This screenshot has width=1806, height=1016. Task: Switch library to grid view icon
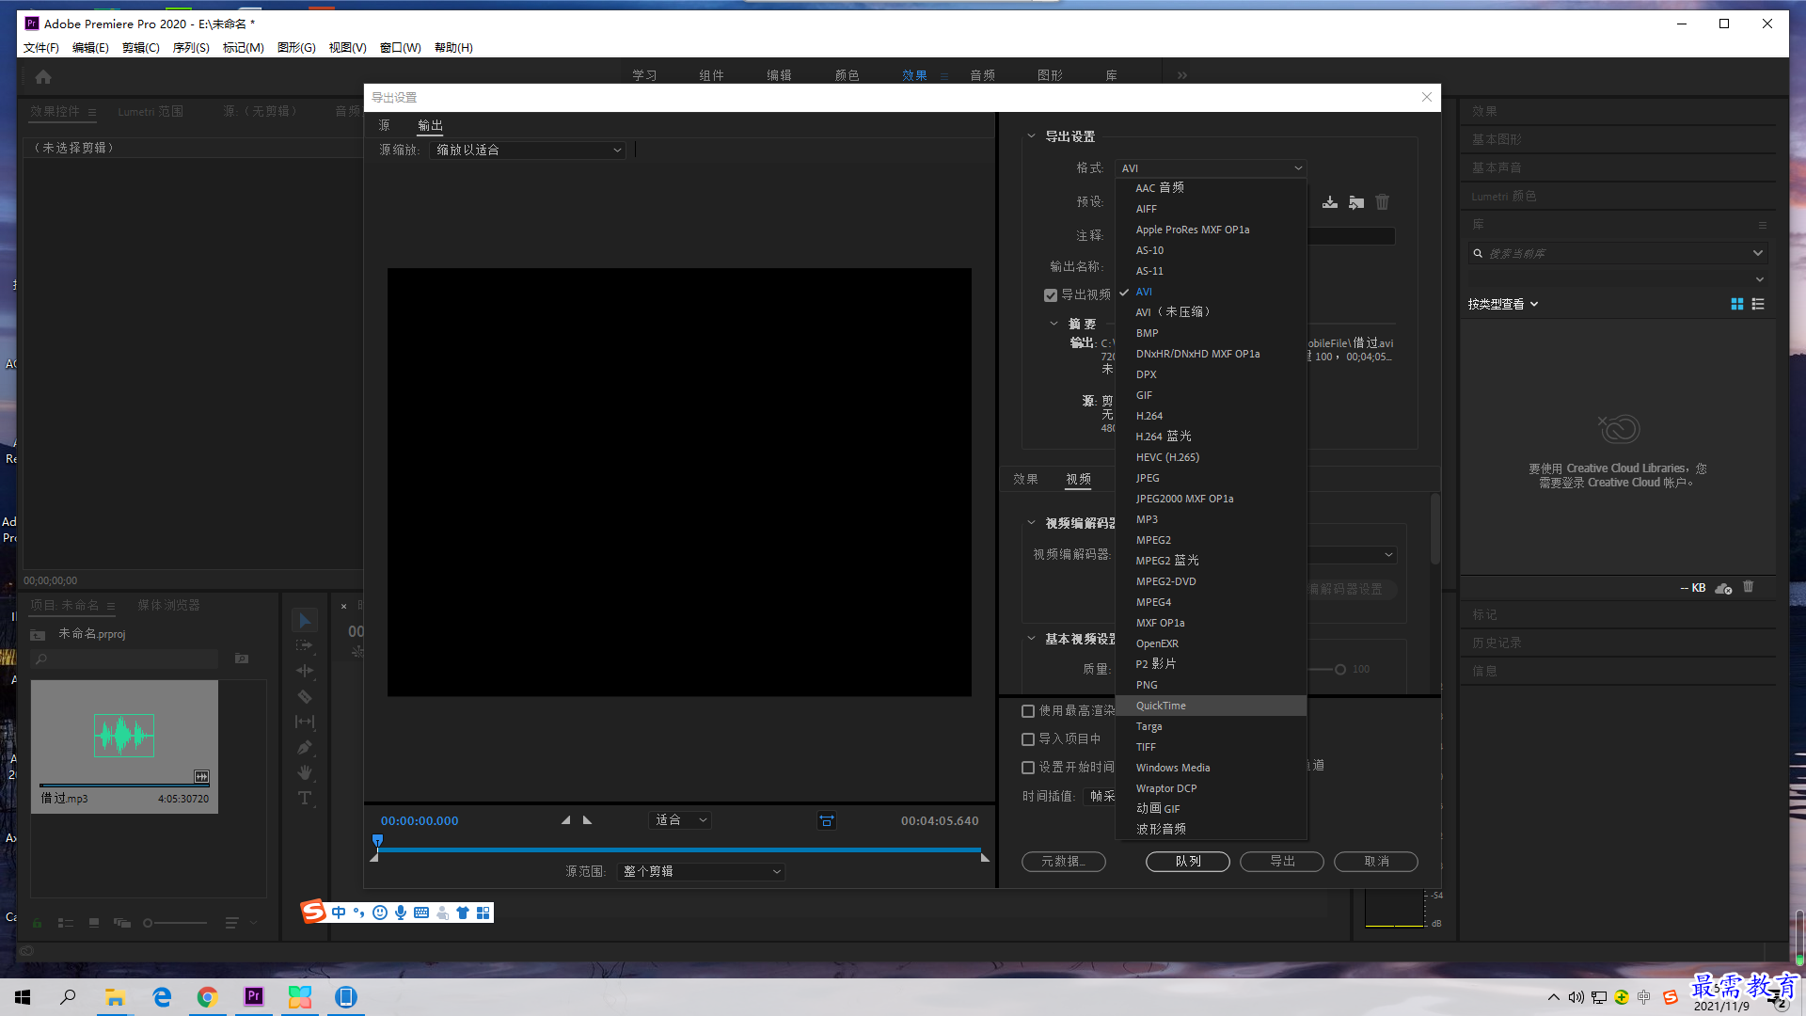click(x=1737, y=304)
